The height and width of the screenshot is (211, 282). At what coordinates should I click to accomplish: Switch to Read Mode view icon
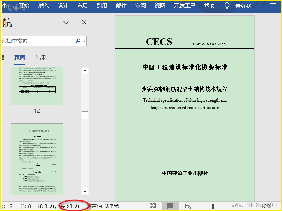click(153, 206)
